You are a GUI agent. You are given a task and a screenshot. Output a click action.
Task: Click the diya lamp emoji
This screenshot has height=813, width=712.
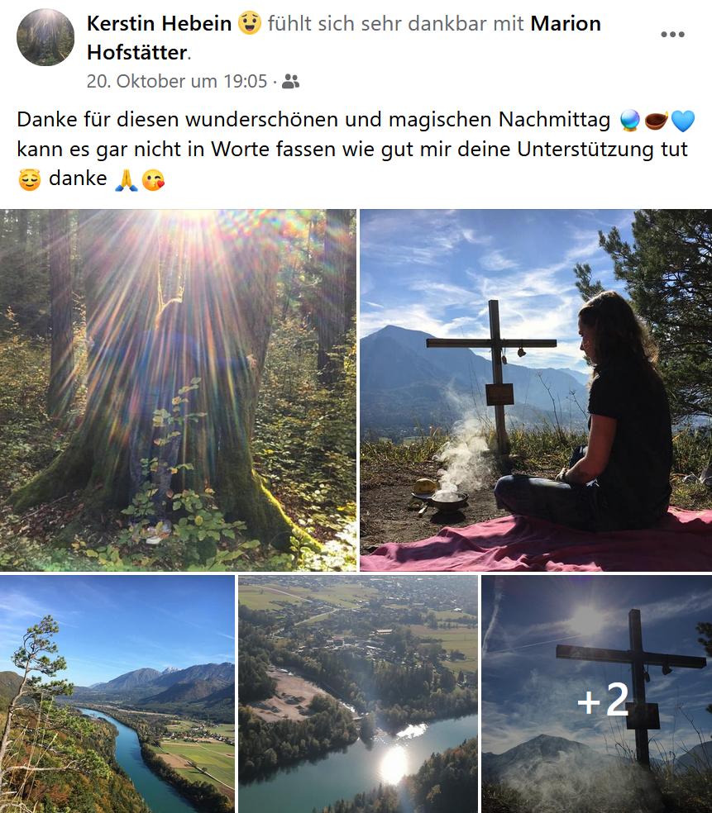coord(656,121)
